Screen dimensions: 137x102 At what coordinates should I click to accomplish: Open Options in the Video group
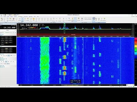pos(102,19)
